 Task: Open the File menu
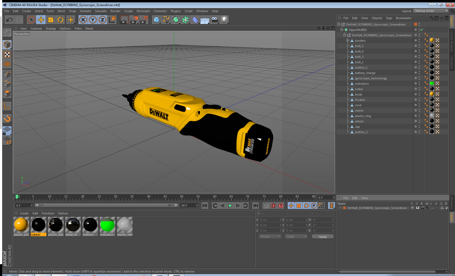(x=7, y=11)
